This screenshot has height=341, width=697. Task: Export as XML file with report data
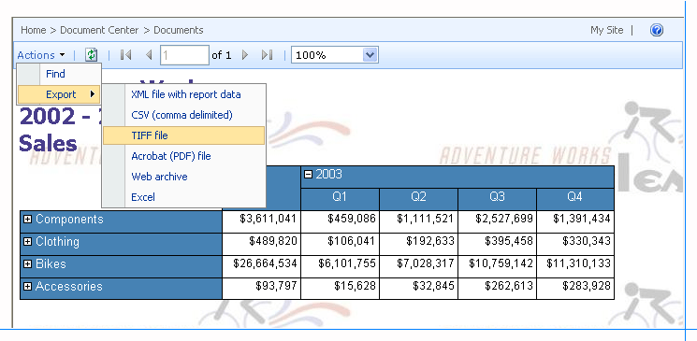click(x=184, y=94)
